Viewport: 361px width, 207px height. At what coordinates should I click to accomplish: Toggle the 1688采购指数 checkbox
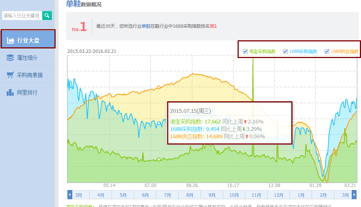(x=285, y=51)
